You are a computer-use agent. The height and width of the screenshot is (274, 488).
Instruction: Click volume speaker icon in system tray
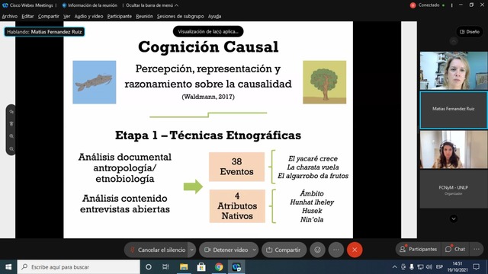coord(429,267)
